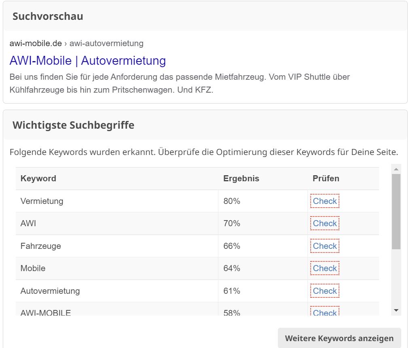Screen dimensions: 413x348
Task: Click the search preview description snippet text
Action: [180, 83]
